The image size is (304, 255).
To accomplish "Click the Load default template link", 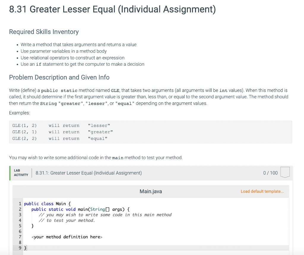I will (x=262, y=191).
